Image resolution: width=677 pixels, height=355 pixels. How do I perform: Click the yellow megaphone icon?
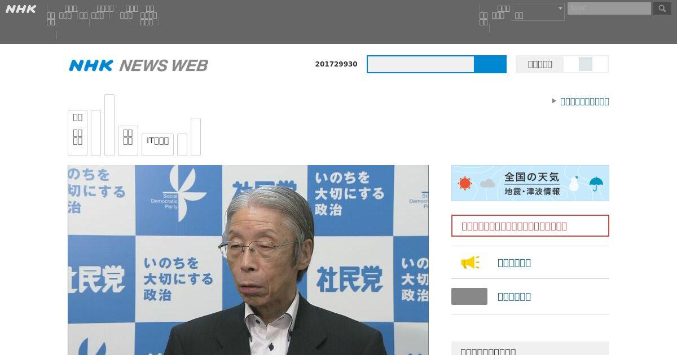tap(470, 263)
